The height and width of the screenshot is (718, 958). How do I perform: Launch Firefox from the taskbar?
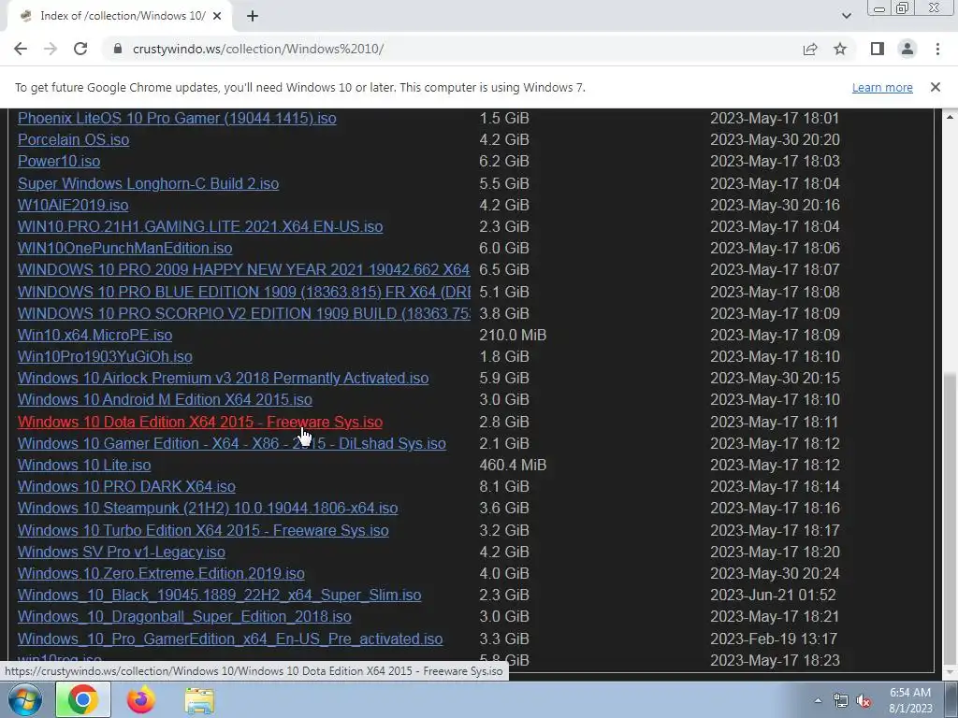[141, 699]
